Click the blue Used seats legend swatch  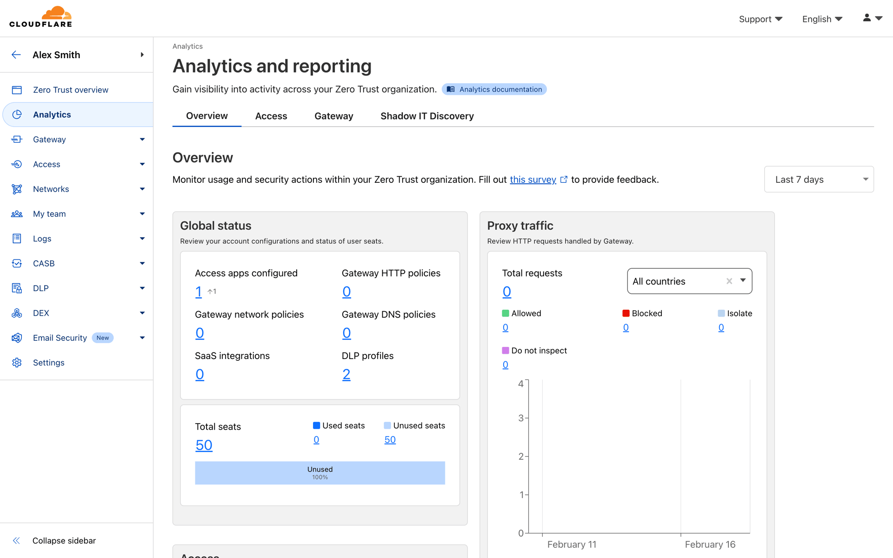[316, 425]
